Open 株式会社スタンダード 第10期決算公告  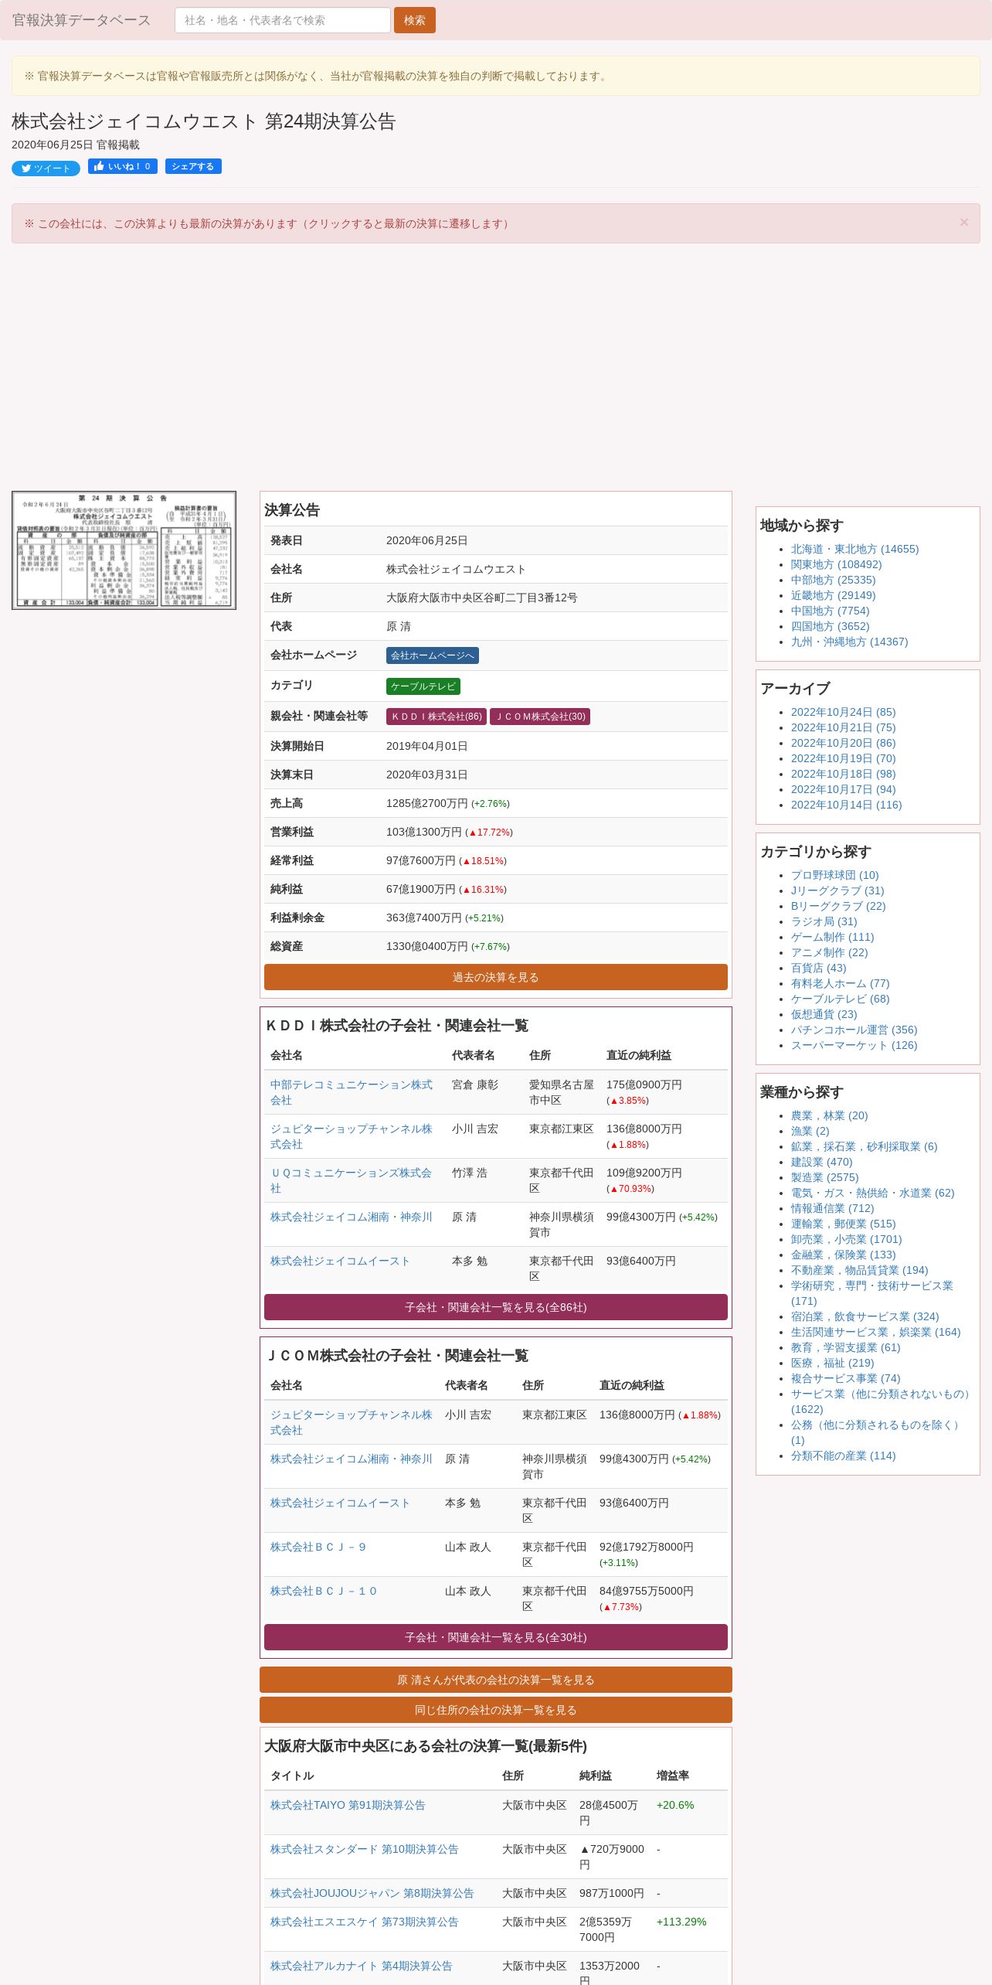(365, 1849)
